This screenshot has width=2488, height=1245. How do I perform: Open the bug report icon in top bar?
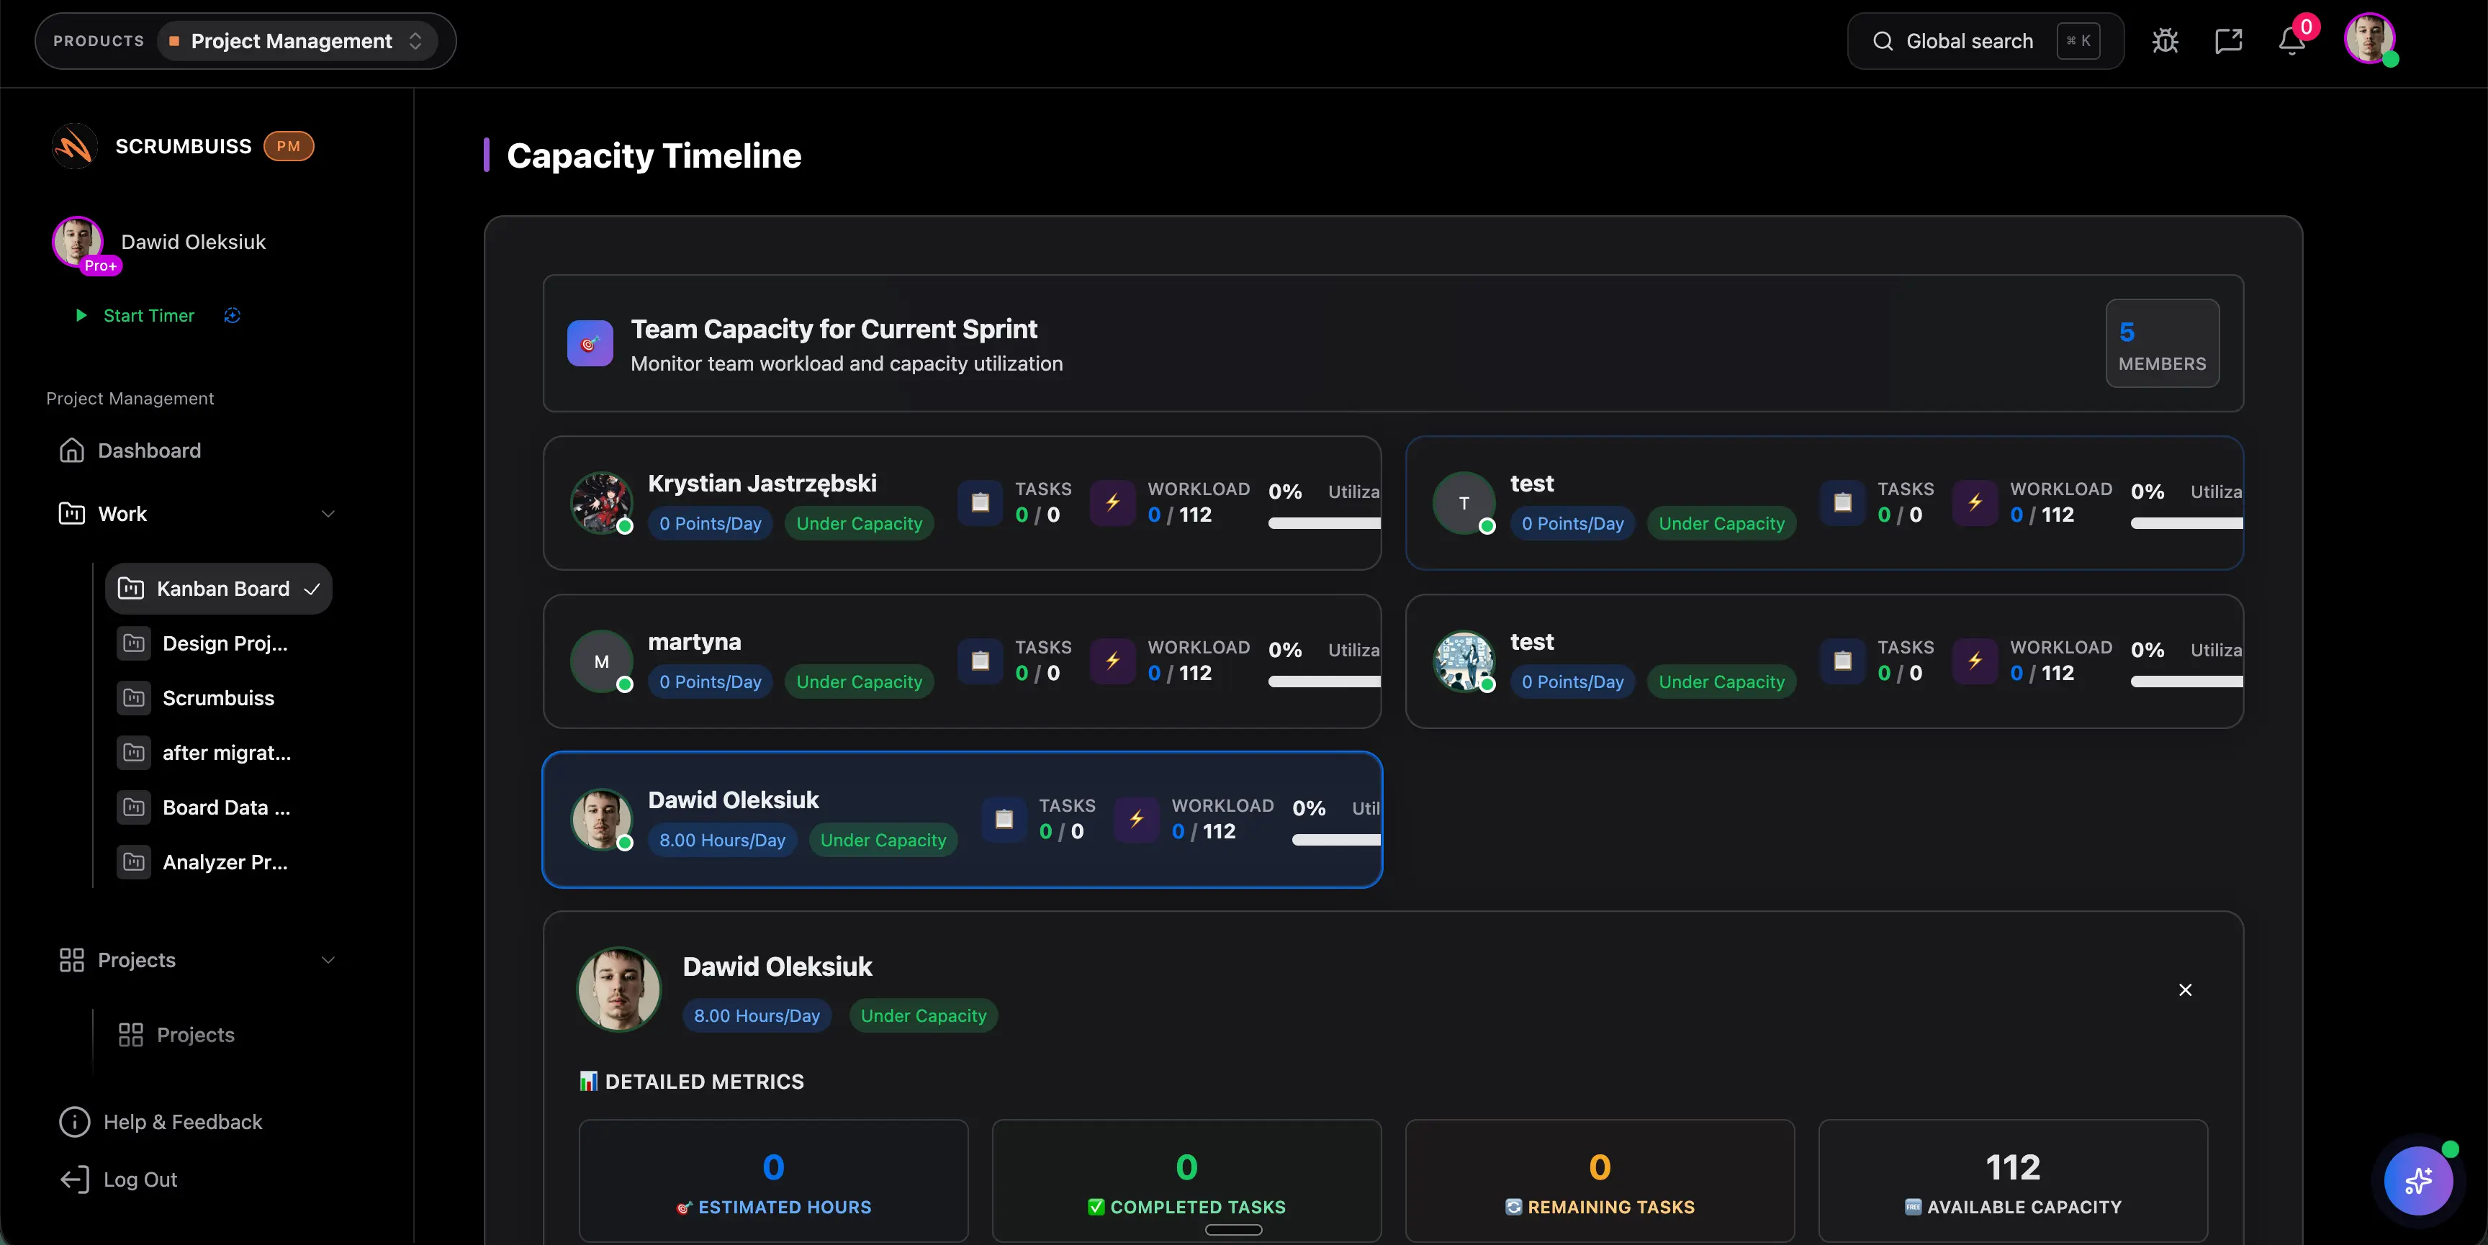[2165, 40]
